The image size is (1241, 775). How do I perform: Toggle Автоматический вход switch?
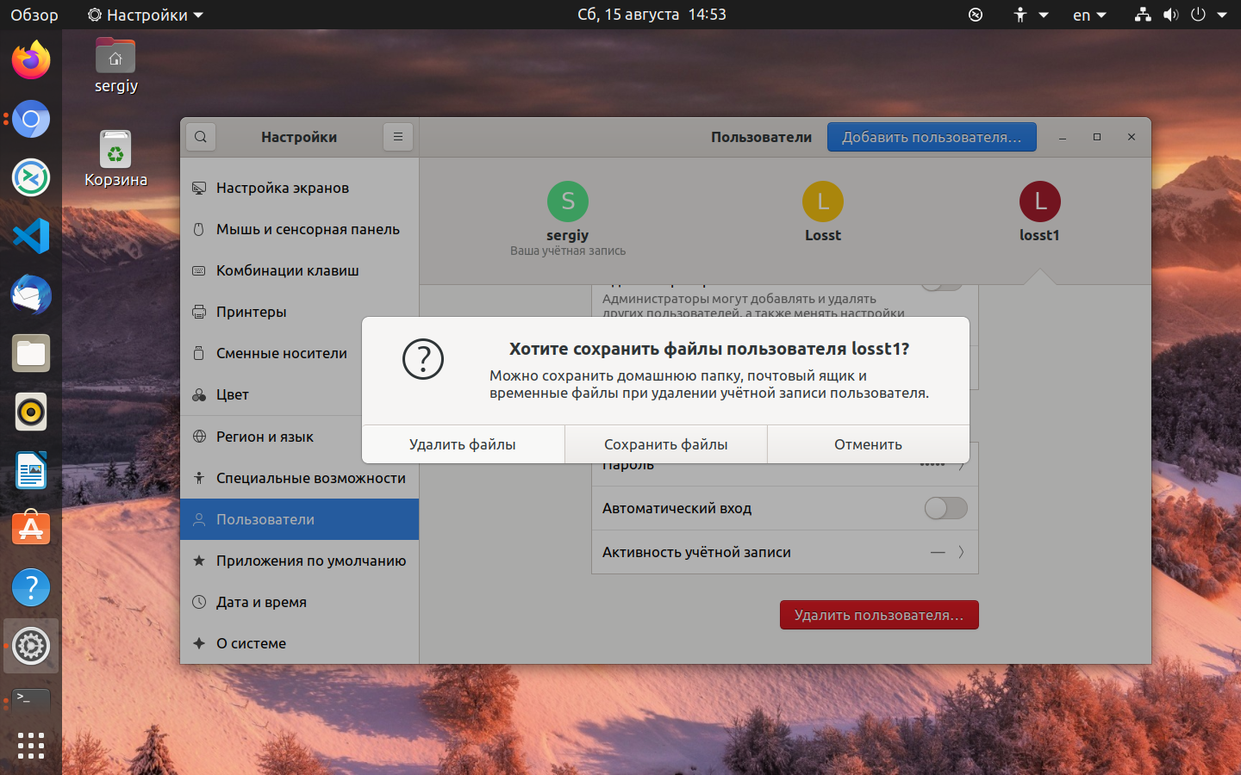946,508
